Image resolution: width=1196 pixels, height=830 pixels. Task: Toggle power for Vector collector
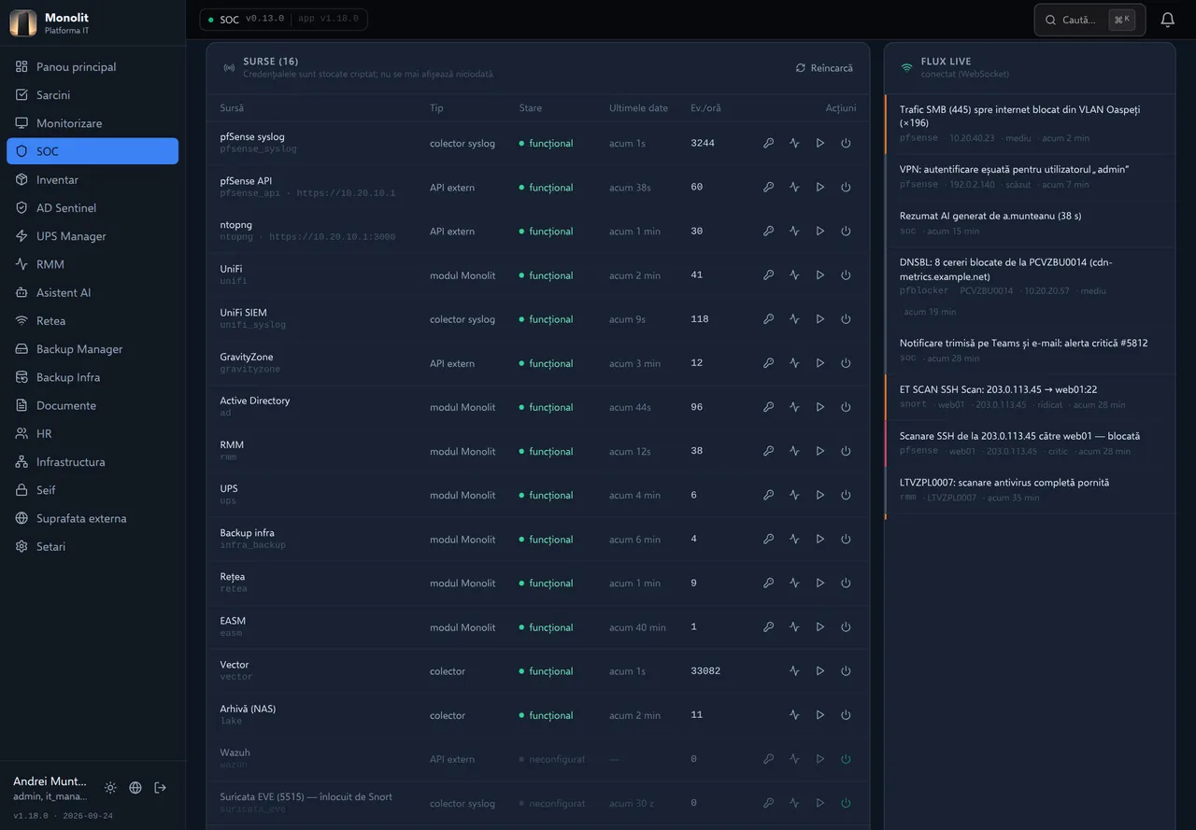pos(846,671)
